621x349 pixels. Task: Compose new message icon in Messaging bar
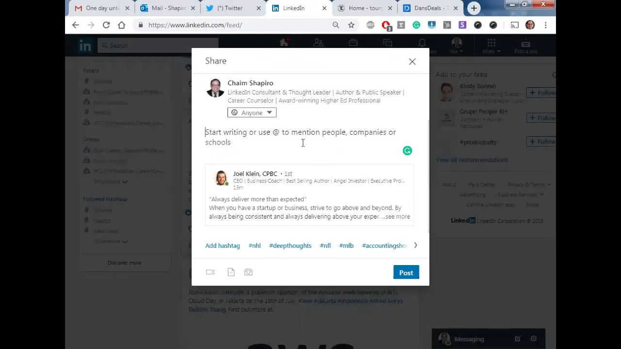518,339
